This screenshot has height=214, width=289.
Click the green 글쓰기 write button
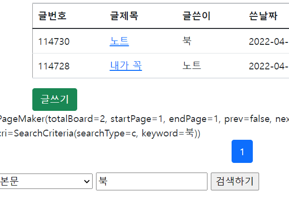55,99
